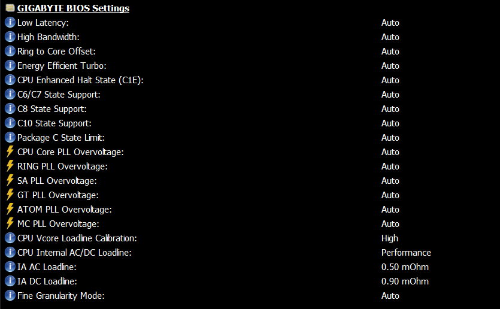Select the CPU Enhanced Halt State (C1E) label
This screenshot has width=500, height=309.
[80, 80]
